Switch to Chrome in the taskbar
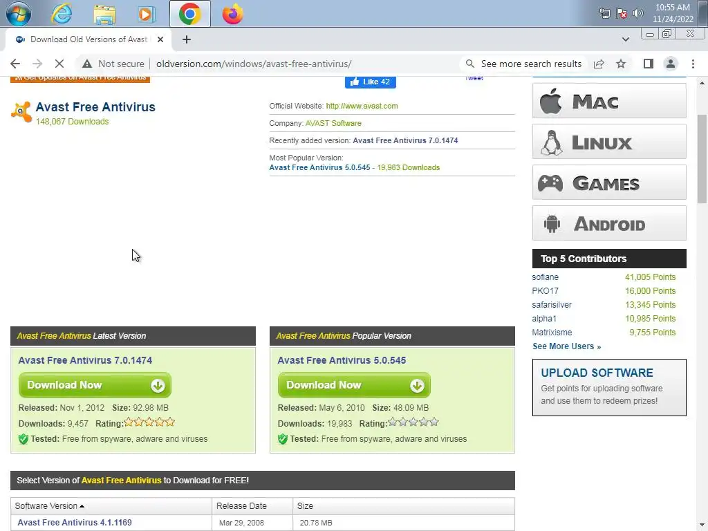The image size is (708, 531). (189, 14)
